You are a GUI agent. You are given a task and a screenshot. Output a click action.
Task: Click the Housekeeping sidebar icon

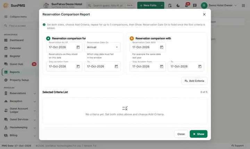6,128
